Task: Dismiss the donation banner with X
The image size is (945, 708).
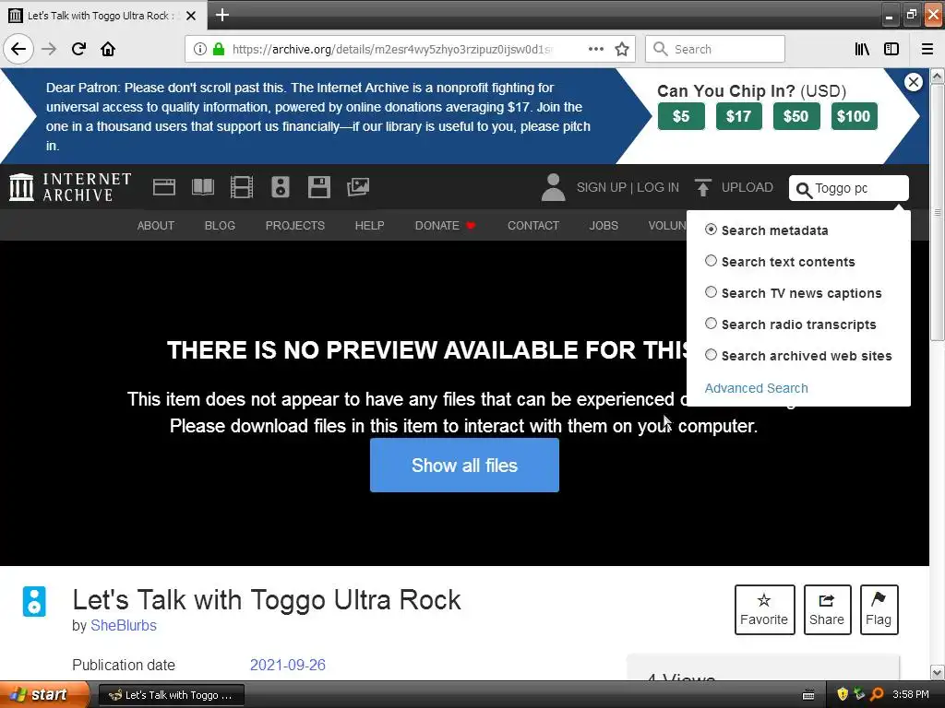Action: [x=913, y=82]
